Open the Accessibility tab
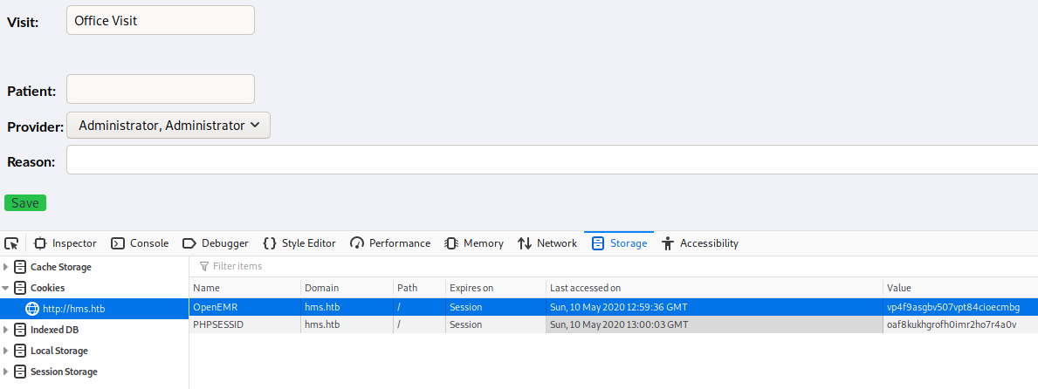 (700, 243)
